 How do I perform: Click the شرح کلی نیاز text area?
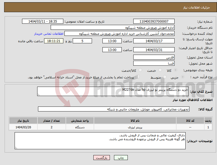tap(113, 91)
